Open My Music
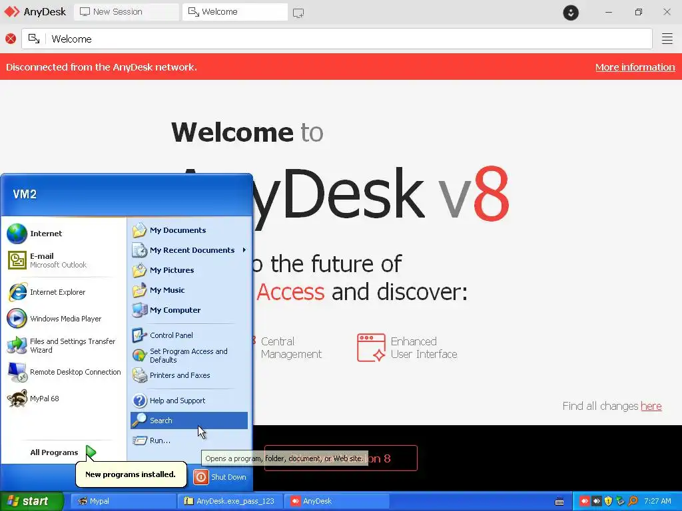Image resolution: width=682 pixels, height=511 pixels. coord(189,290)
